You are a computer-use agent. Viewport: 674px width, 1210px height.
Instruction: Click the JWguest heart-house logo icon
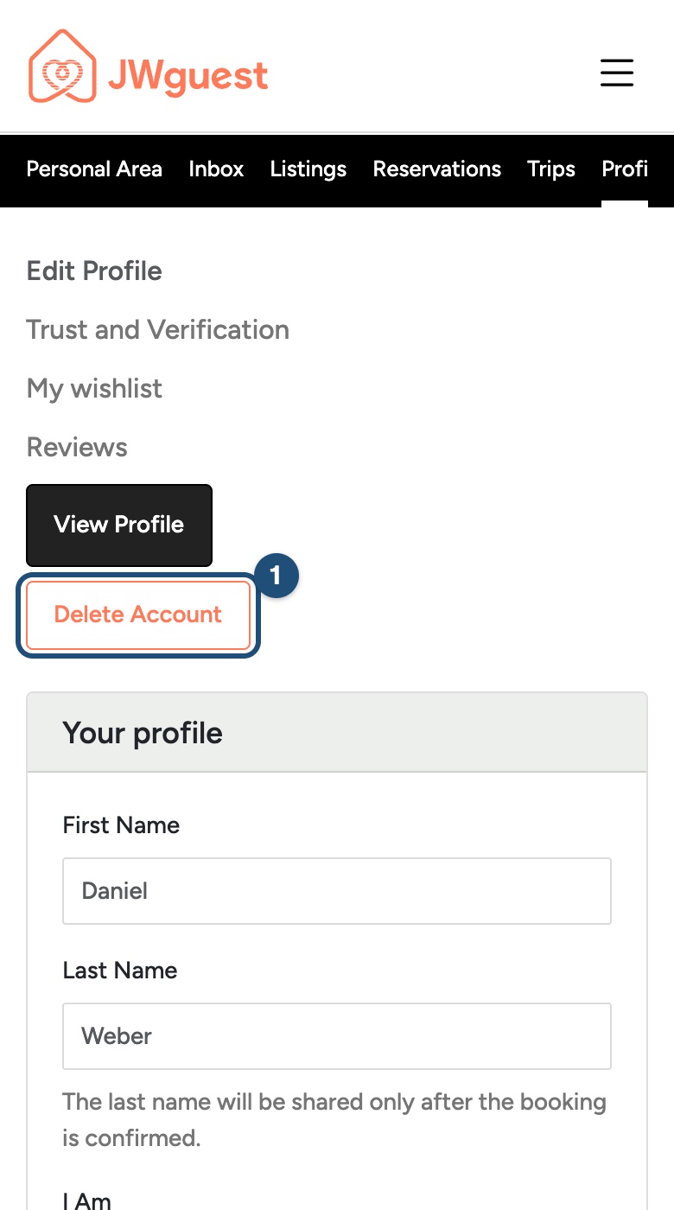[x=61, y=67]
